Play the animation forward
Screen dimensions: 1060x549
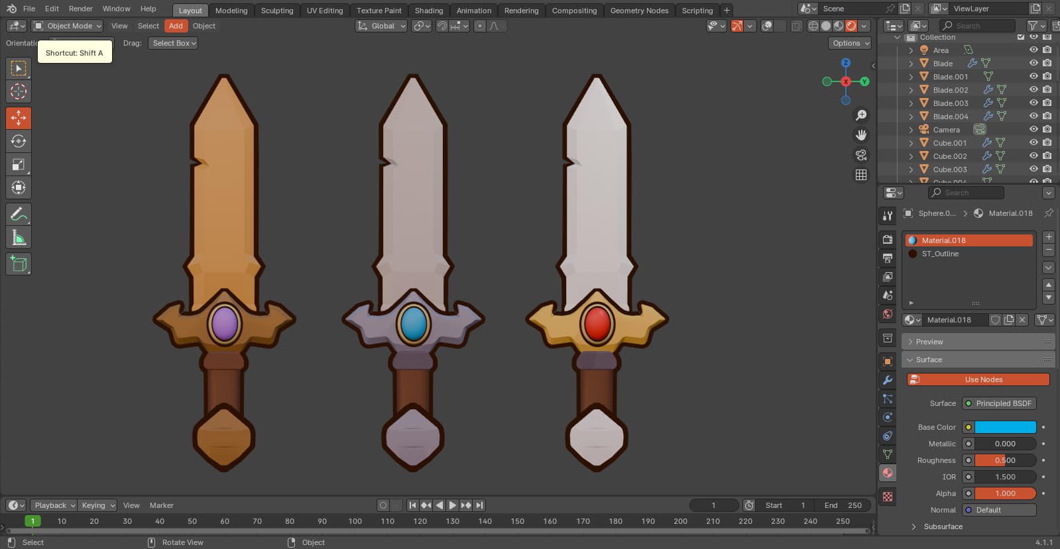click(452, 505)
